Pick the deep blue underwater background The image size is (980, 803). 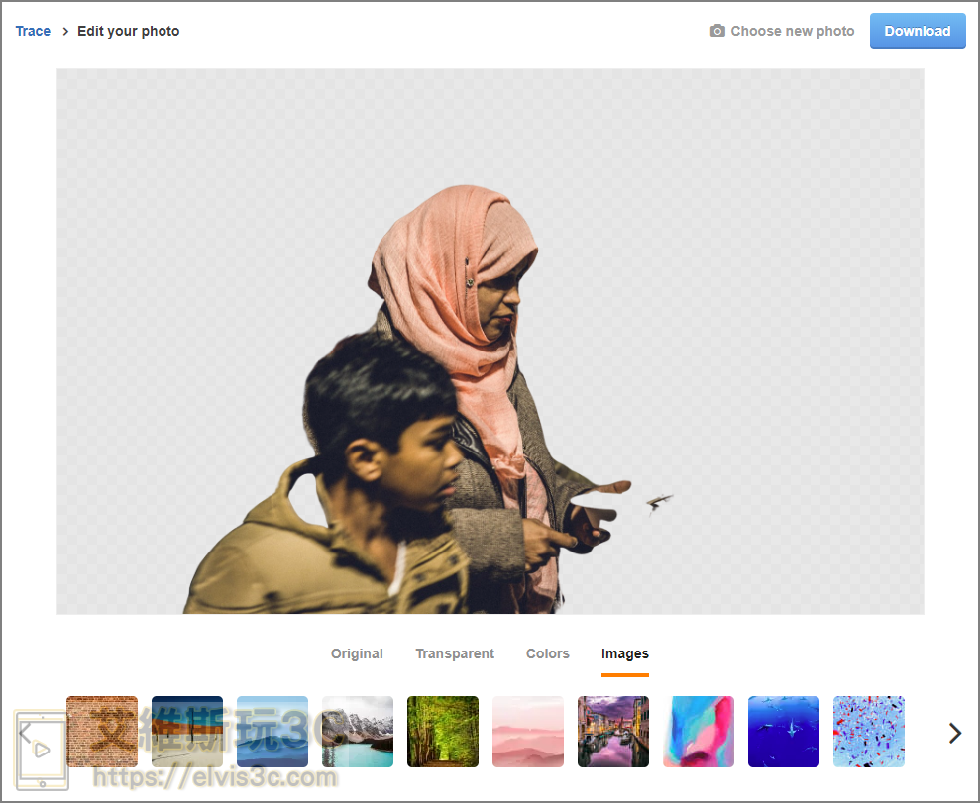[784, 732]
